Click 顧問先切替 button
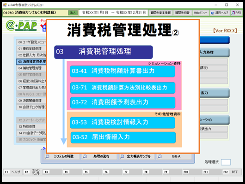The height and width of the screenshot is (184, 245). click(182, 13)
